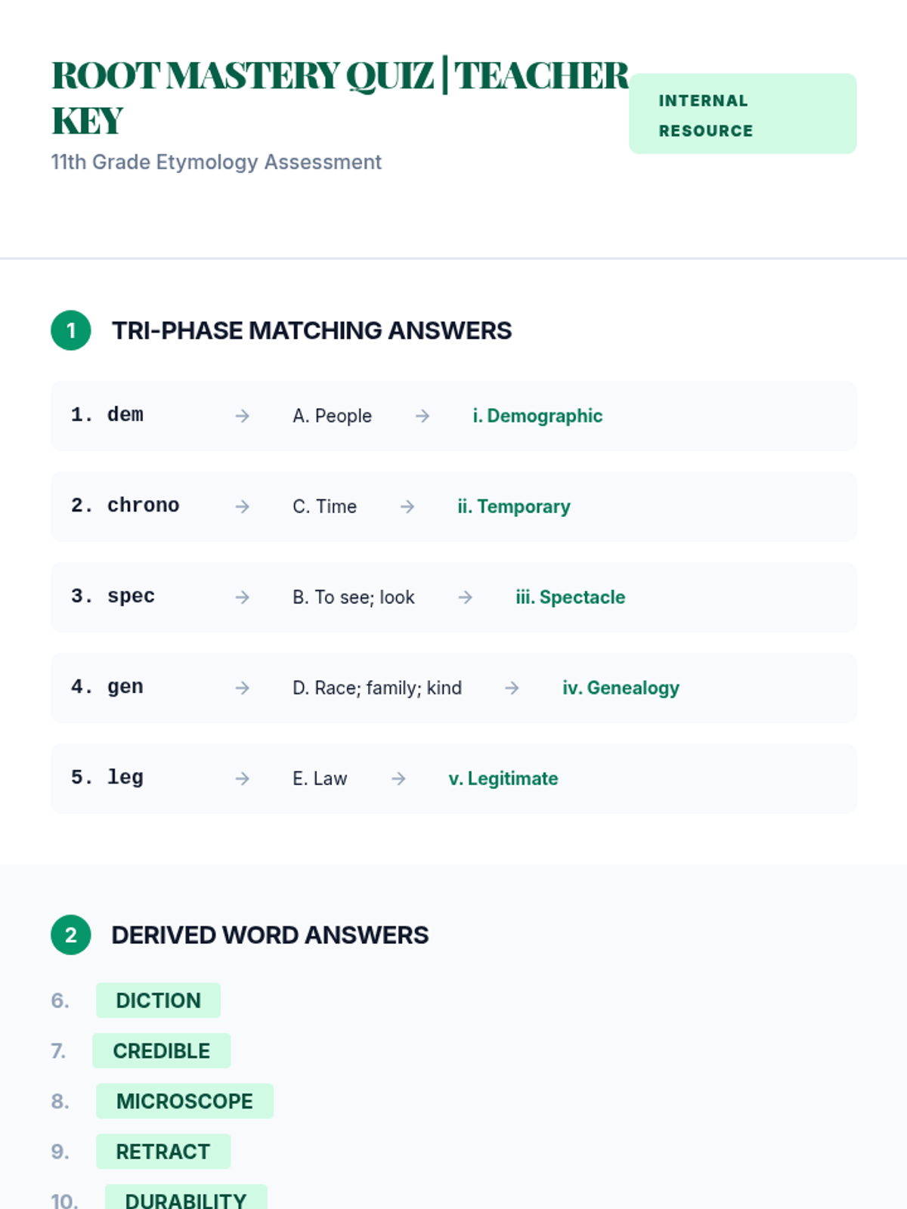Click the green section 1 number badge

tap(71, 330)
